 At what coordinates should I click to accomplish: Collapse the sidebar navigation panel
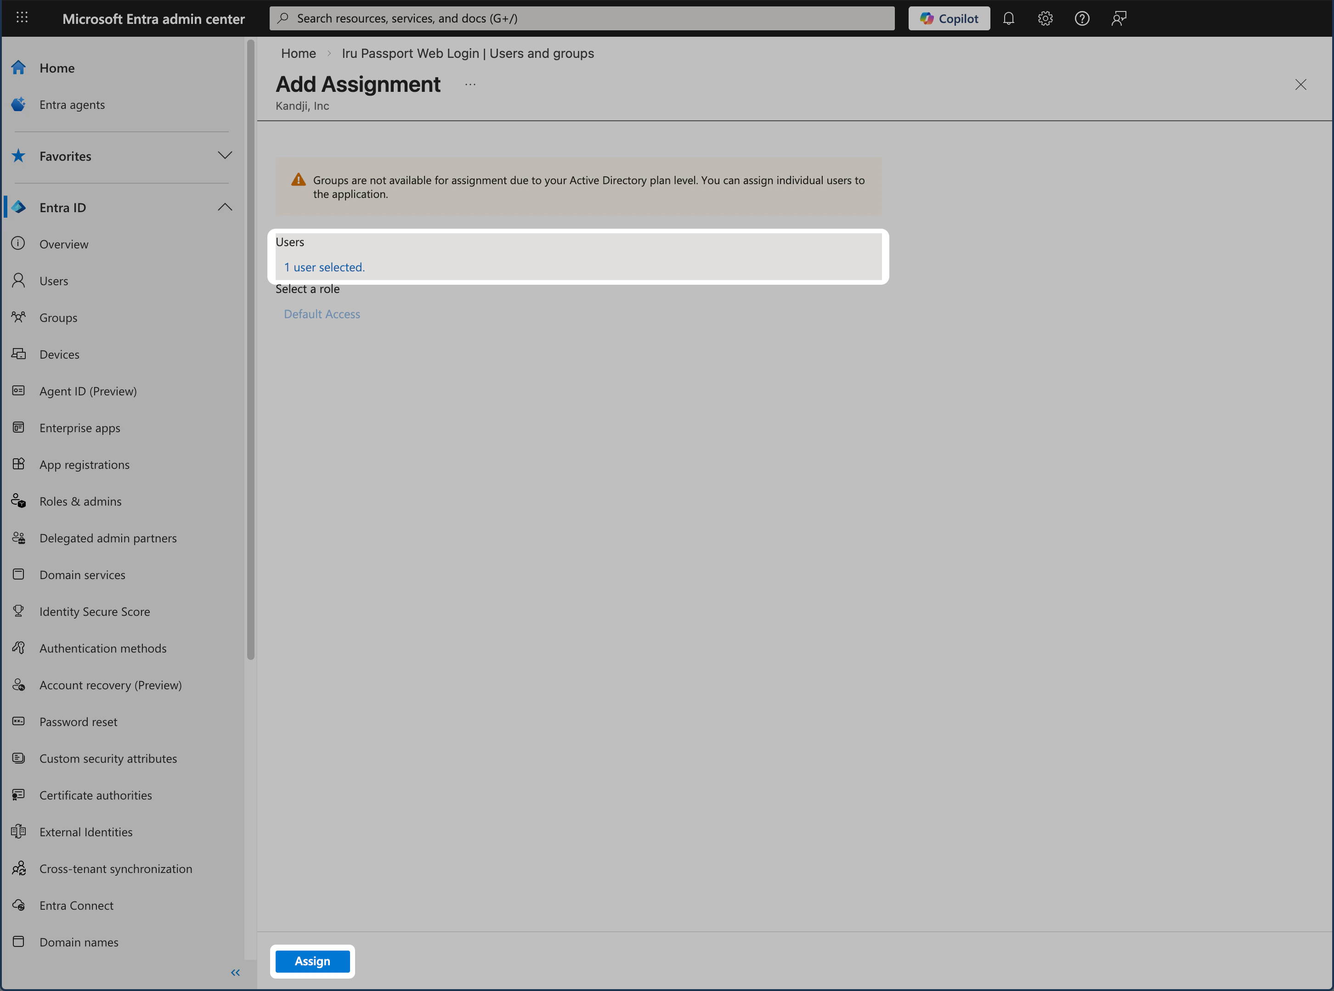pyautogui.click(x=235, y=973)
